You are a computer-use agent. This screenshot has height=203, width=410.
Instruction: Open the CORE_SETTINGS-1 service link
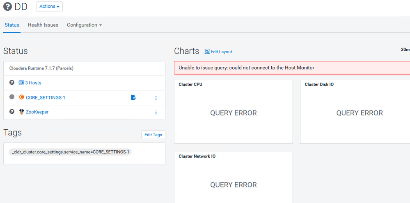tap(46, 97)
